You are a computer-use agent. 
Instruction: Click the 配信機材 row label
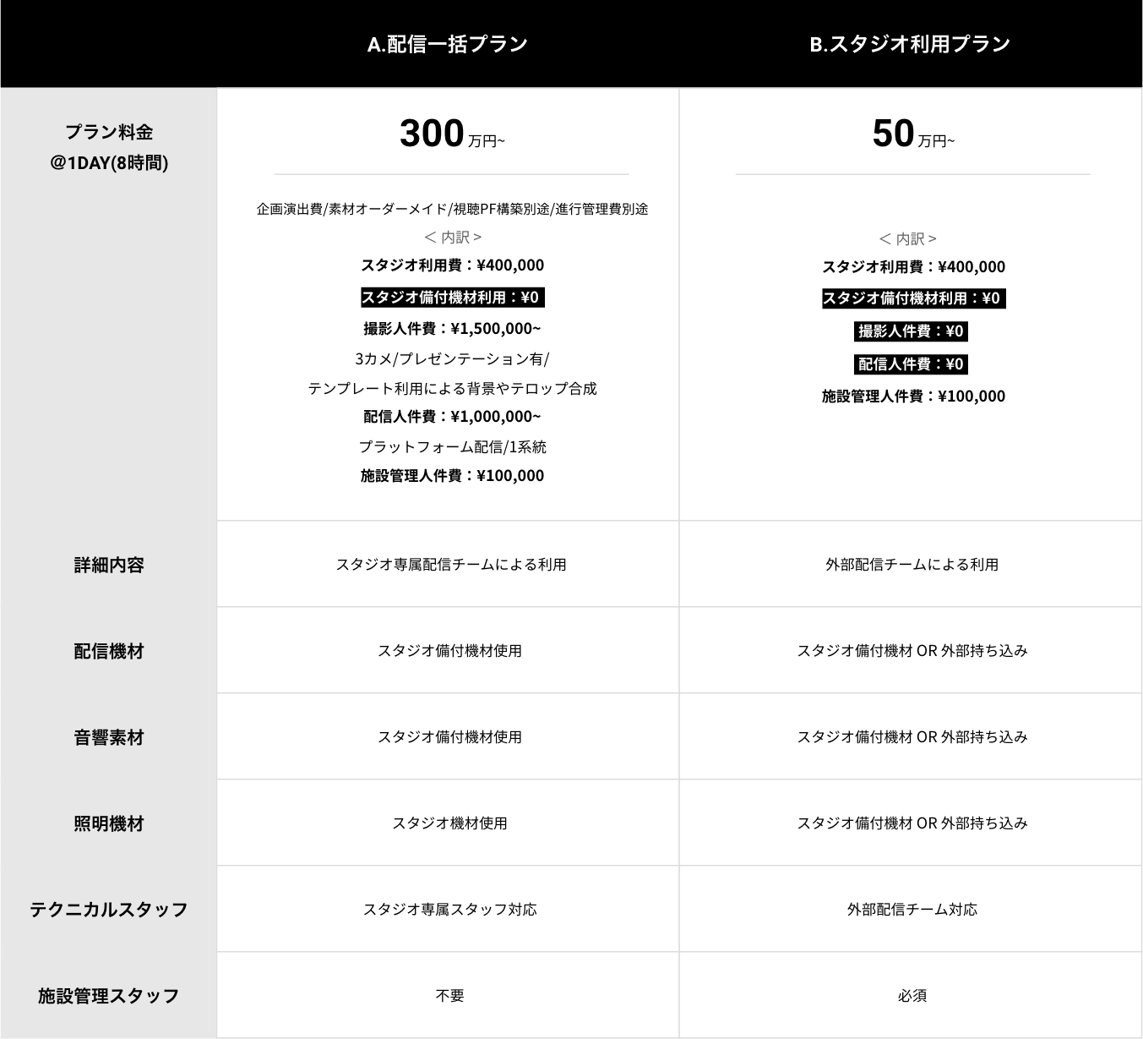[x=109, y=651]
